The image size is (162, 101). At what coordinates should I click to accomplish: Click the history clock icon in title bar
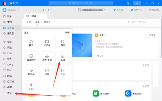tap(128, 3)
